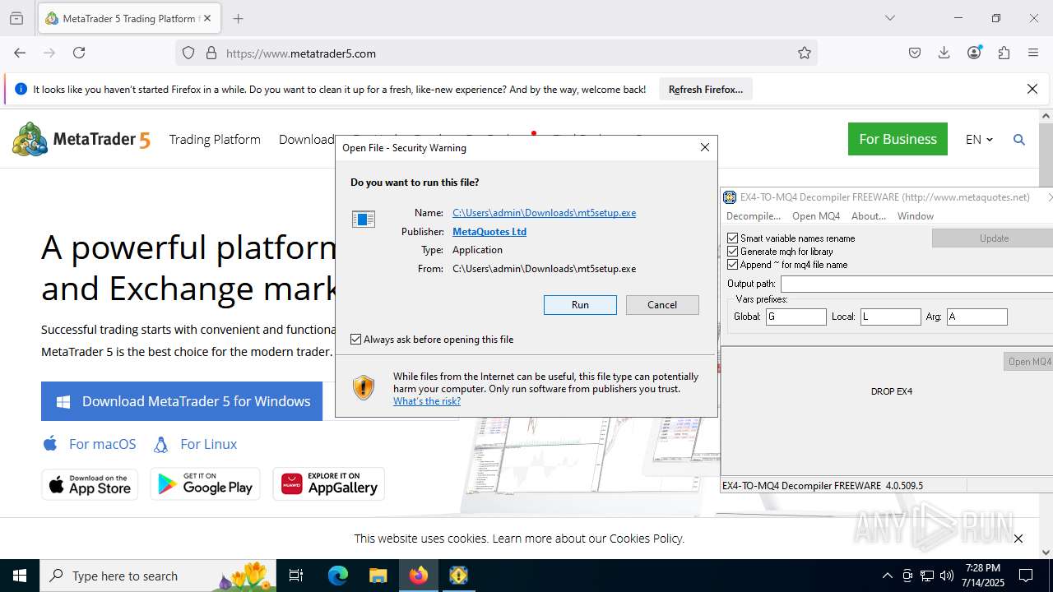Open the Trading Platform menu item

[x=215, y=139]
